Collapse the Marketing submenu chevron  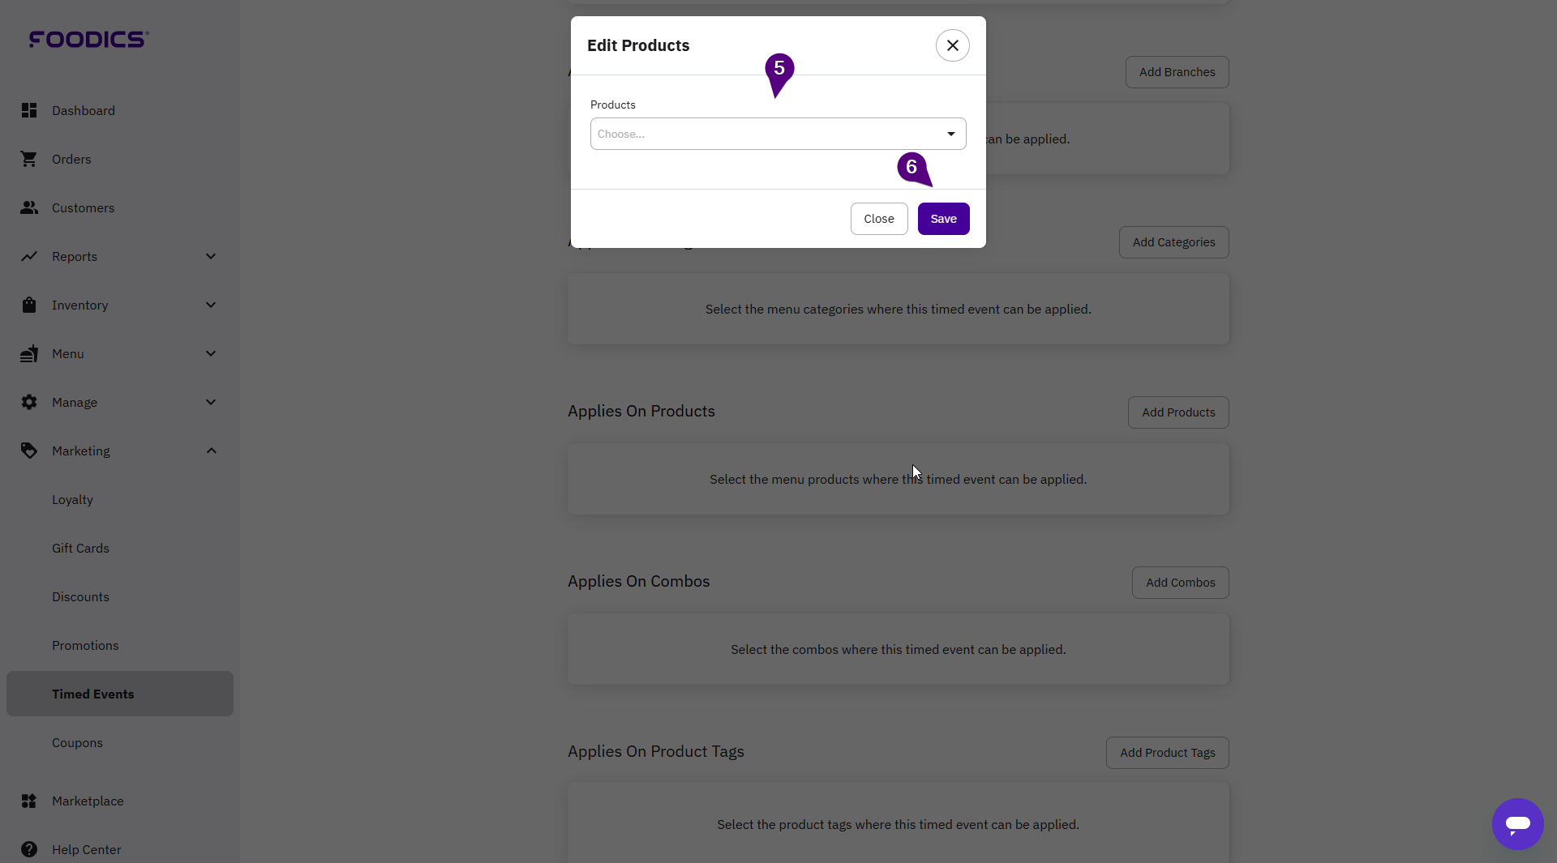(x=211, y=451)
